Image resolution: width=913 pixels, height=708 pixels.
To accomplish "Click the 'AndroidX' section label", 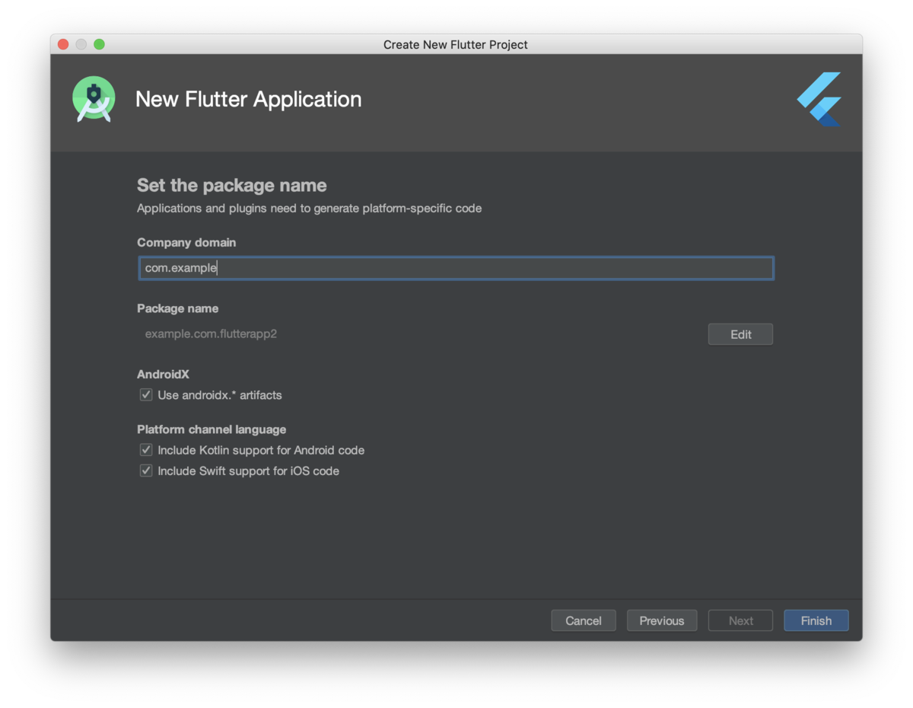I will click(x=163, y=374).
